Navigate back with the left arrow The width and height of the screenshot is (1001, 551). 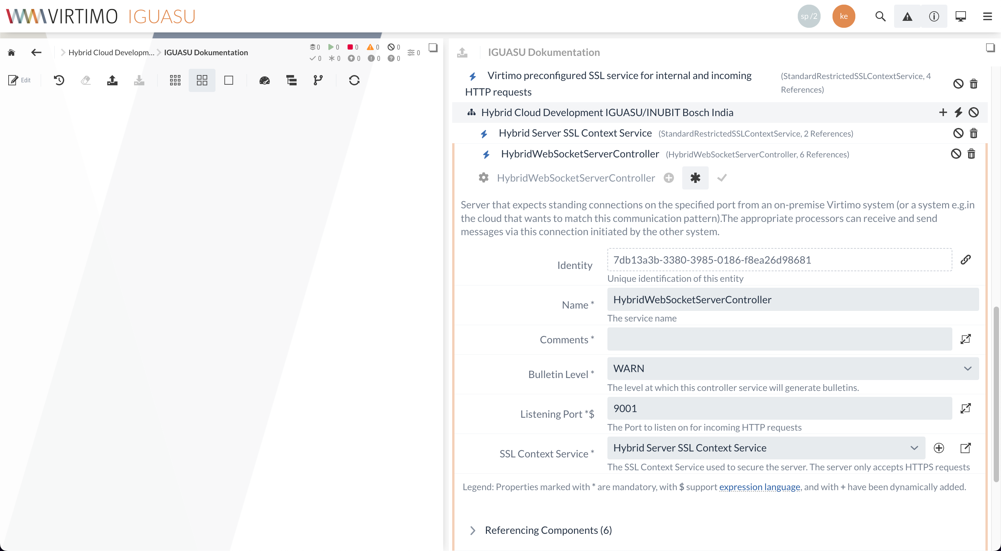(x=36, y=52)
